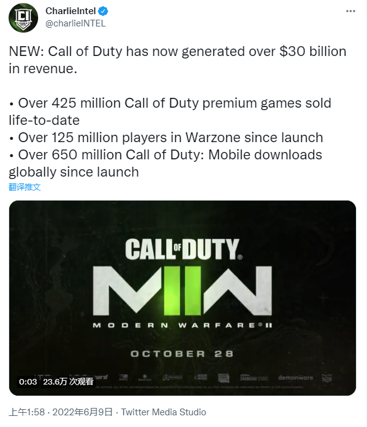Click the Call of Duty logo in video
The height and width of the screenshot is (427, 367).
184,249
